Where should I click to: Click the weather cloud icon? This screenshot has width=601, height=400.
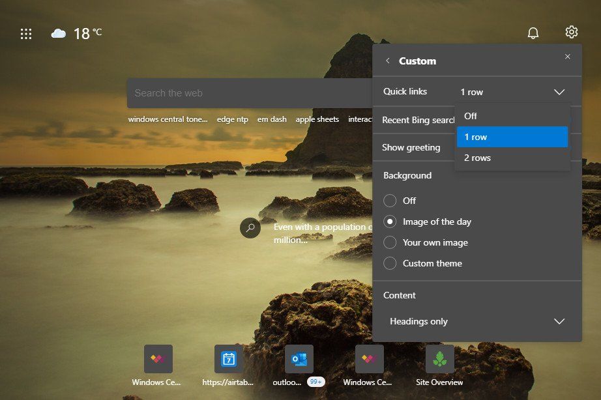point(58,33)
